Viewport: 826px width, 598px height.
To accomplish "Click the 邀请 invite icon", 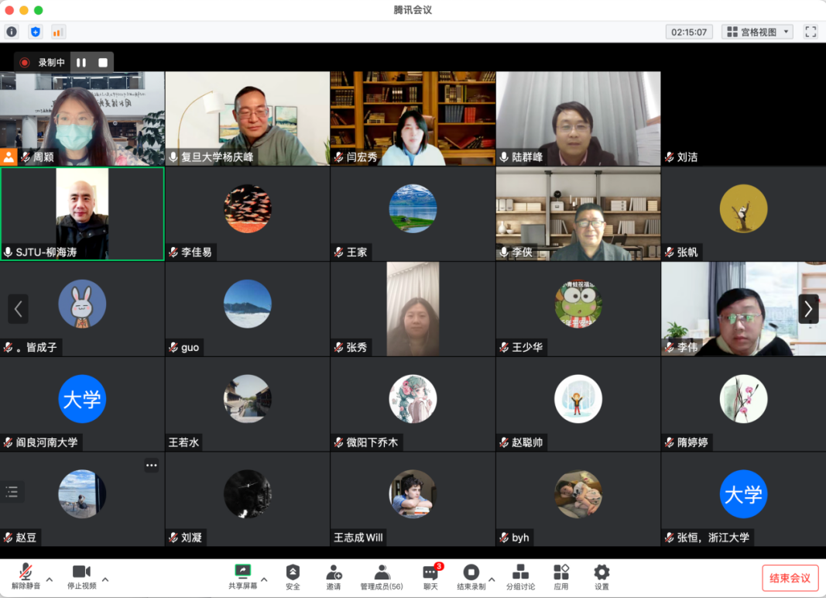I will click(334, 576).
